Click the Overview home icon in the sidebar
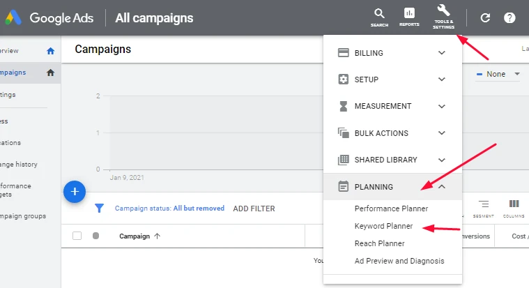Image resolution: width=529 pixels, height=288 pixels. coord(51,51)
